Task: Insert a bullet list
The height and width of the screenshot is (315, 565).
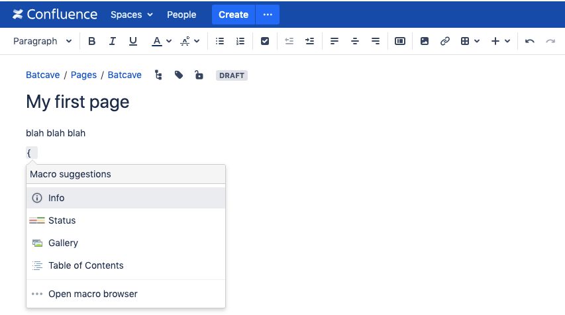Action: click(x=220, y=41)
